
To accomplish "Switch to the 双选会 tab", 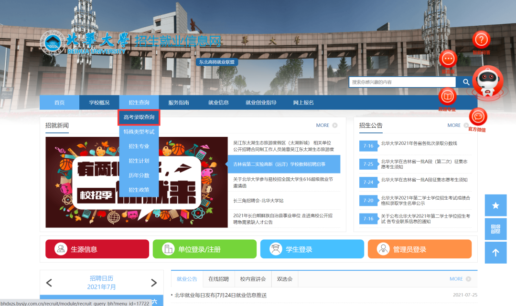I will point(285,279).
